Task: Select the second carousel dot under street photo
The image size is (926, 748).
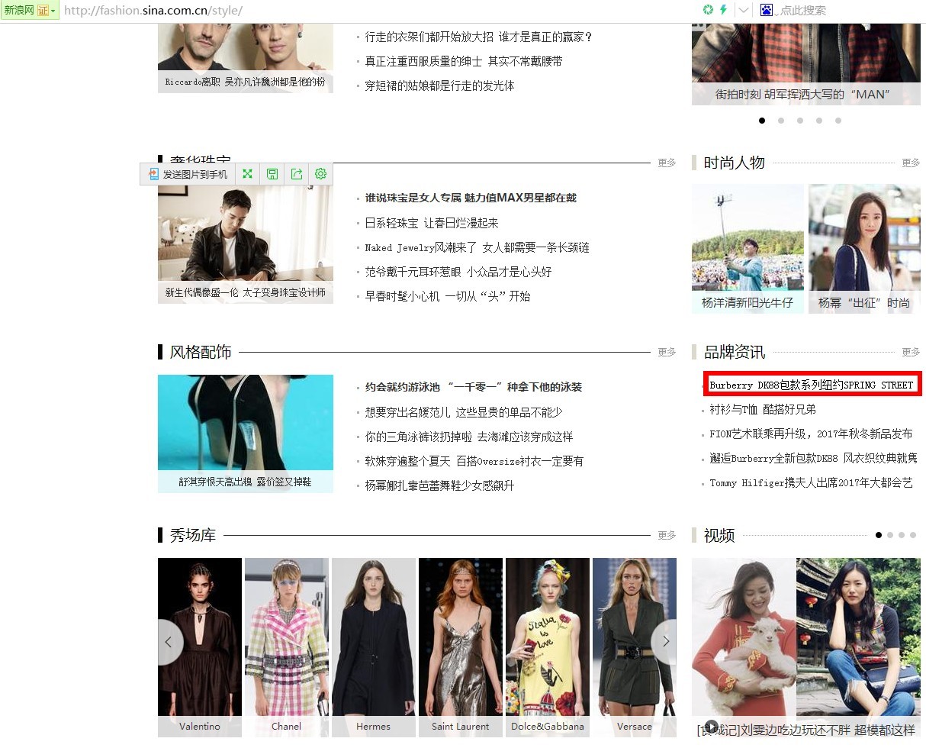Action: pos(781,121)
